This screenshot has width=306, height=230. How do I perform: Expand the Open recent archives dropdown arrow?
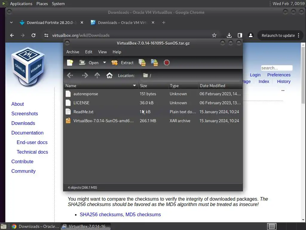(105, 63)
